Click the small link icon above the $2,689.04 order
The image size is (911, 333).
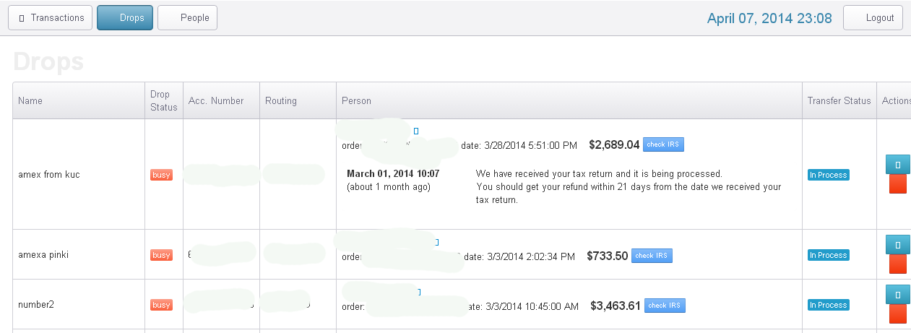pyautogui.click(x=416, y=131)
